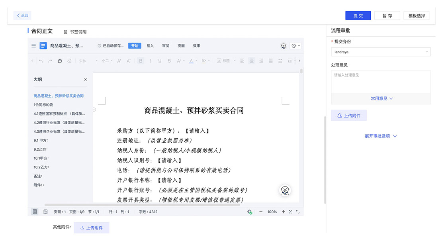Expand the 常用意见 list
The width and height of the screenshot is (442, 247).
coord(381,98)
